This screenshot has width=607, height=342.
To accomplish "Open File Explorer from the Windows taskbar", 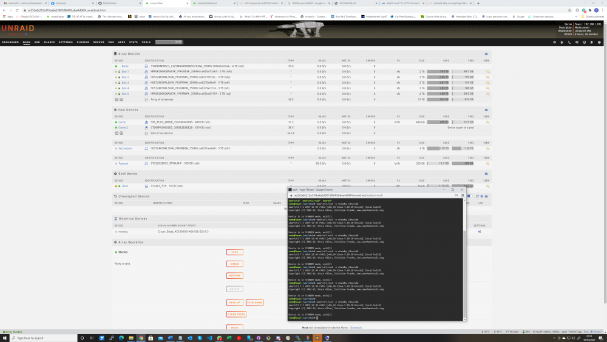I will pyautogui.click(x=131, y=338).
